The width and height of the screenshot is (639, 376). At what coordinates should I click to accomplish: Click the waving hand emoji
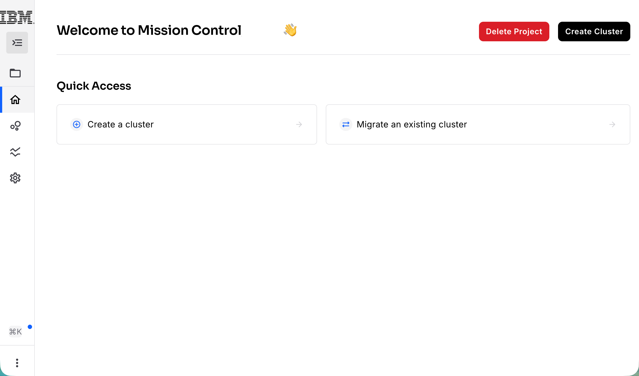coord(290,30)
